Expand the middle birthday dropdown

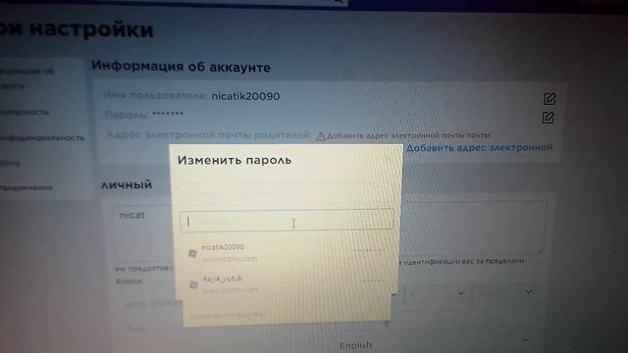[437, 294]
